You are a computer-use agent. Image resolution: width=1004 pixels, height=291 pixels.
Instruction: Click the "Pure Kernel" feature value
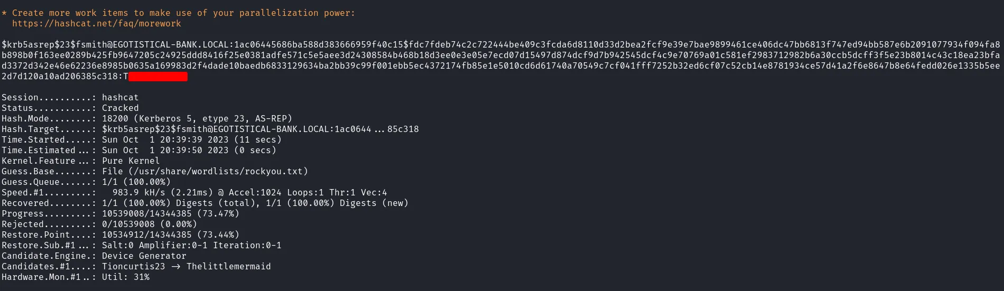131,161
